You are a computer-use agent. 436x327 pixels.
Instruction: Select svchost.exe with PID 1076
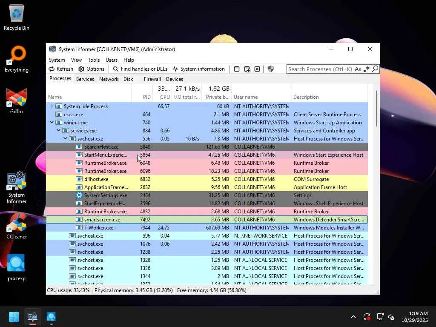207,244
